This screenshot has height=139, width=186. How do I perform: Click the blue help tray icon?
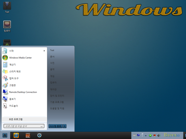point(138,135)
